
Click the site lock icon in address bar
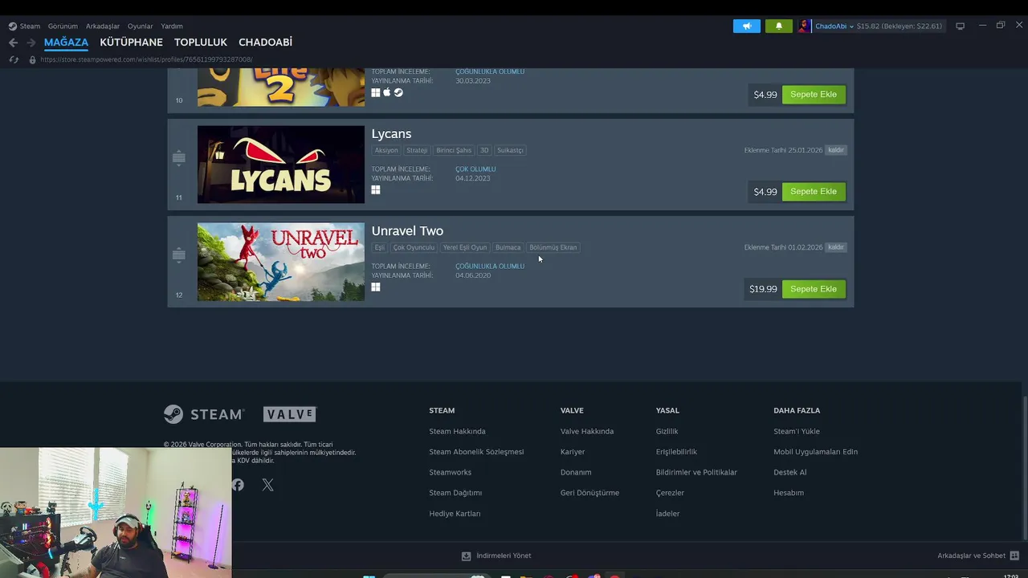pos(32,59)
